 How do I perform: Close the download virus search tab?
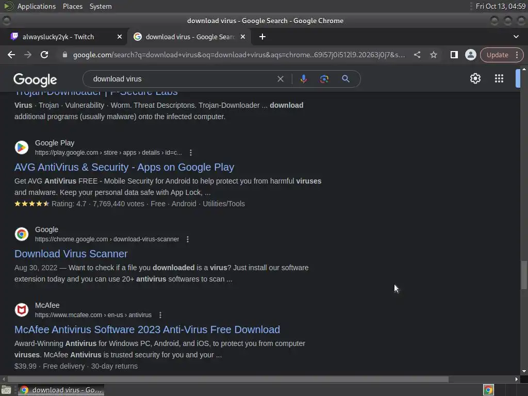[243, 37]
